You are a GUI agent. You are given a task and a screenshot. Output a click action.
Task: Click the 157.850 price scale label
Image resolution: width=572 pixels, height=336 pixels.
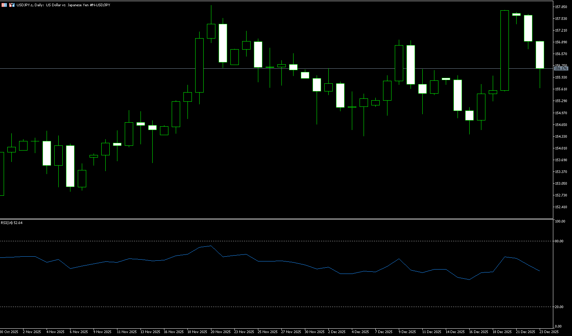click(561, 7)
